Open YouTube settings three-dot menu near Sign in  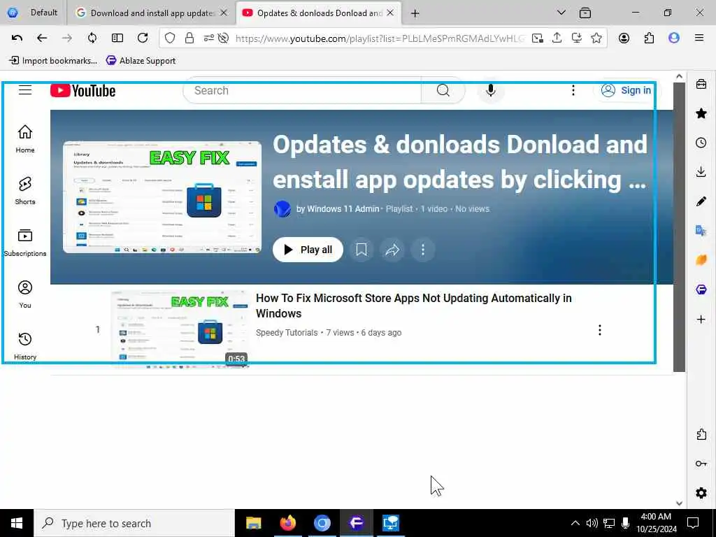pyautogui.click(x=573, y=90)
